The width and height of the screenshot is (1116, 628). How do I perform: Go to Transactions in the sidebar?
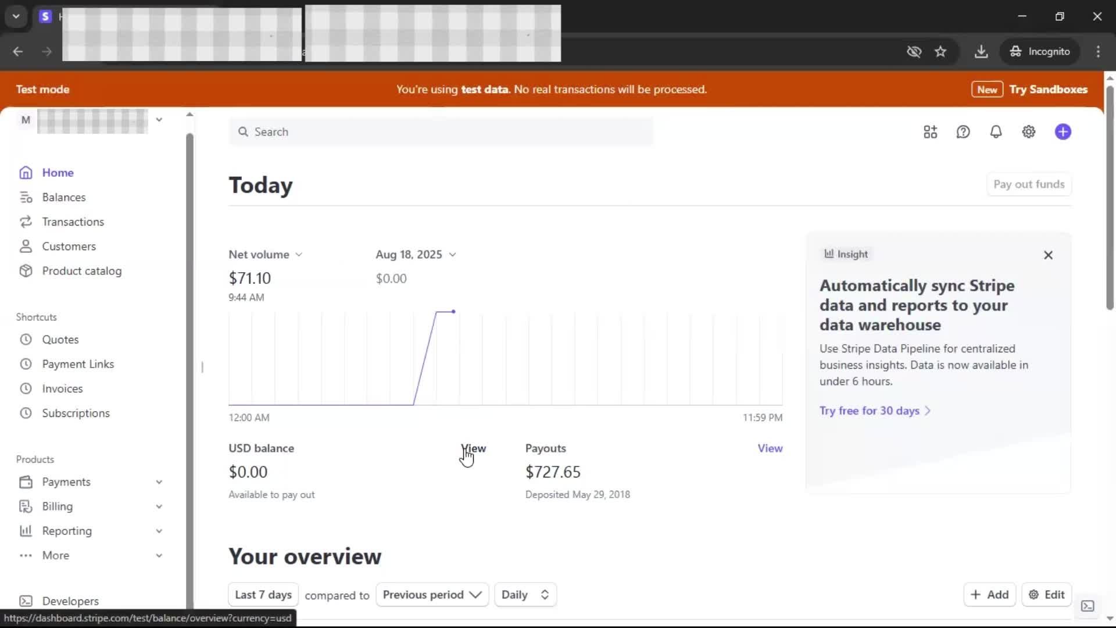pyautogui.click(x=73, y=222)
